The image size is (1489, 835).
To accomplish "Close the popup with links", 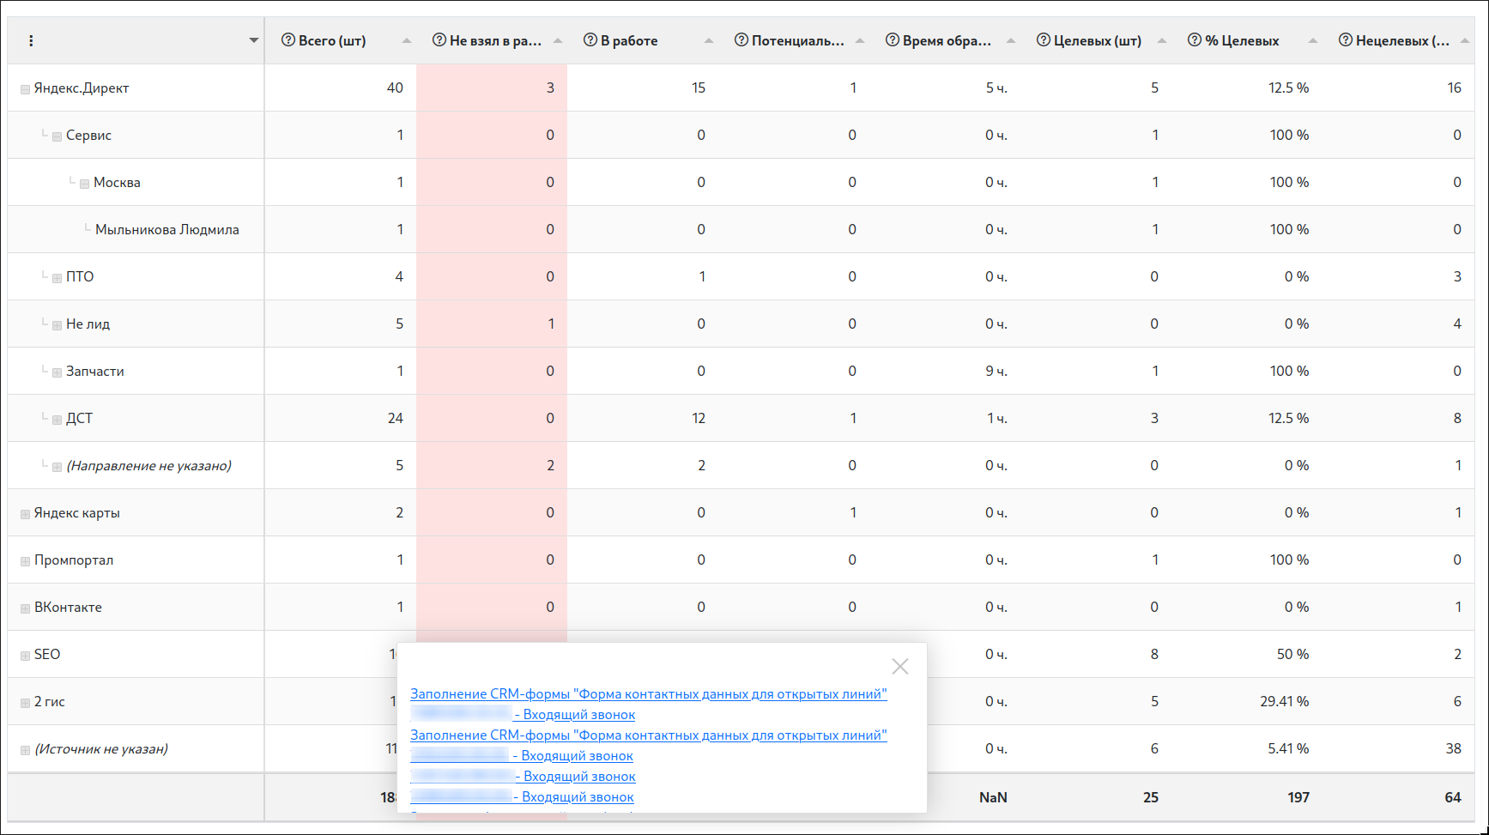I will (x=900, y=667).
